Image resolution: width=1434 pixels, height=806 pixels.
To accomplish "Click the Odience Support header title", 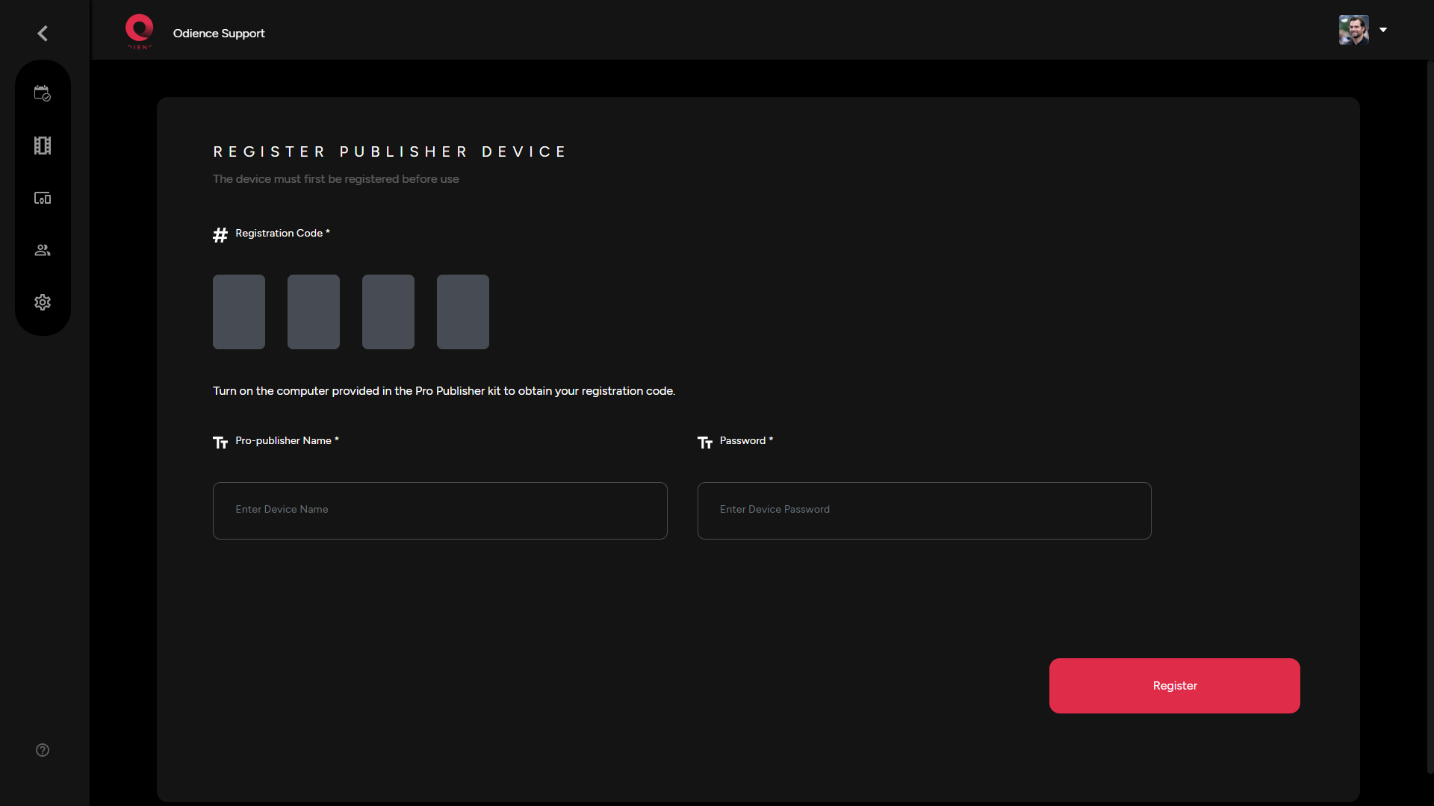I will point(218,33).
